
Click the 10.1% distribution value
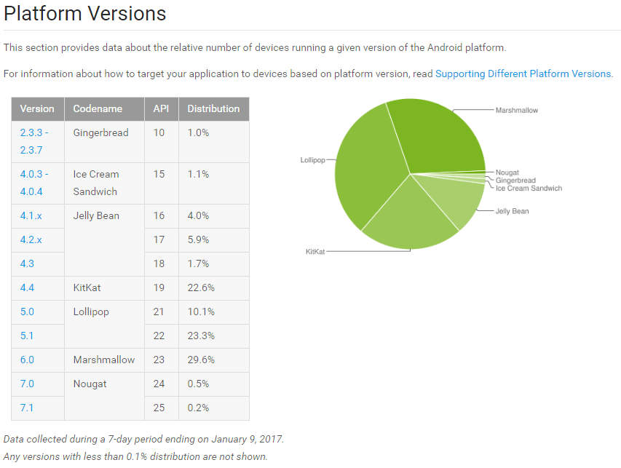point(201,312)
